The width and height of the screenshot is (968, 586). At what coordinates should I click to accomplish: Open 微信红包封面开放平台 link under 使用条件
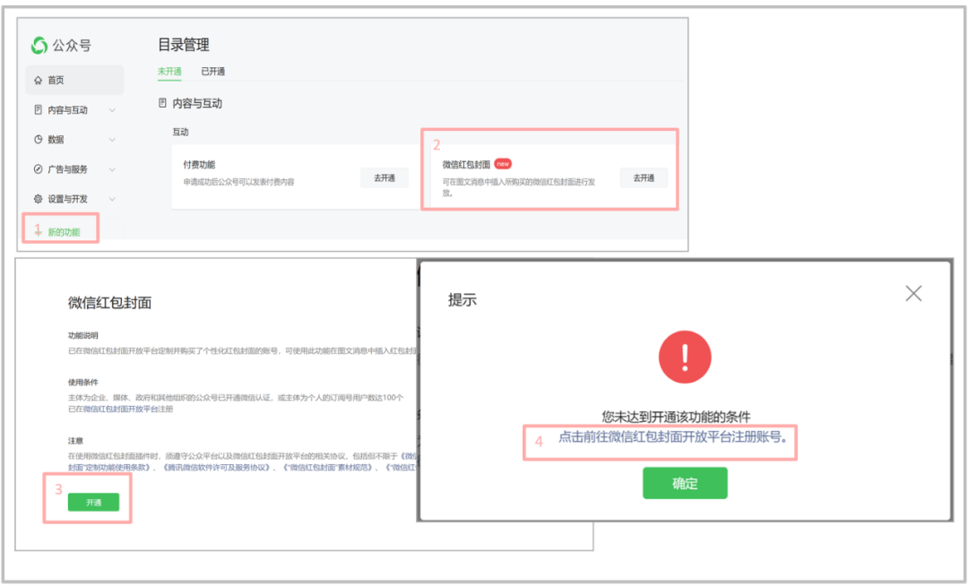(121, 409)
